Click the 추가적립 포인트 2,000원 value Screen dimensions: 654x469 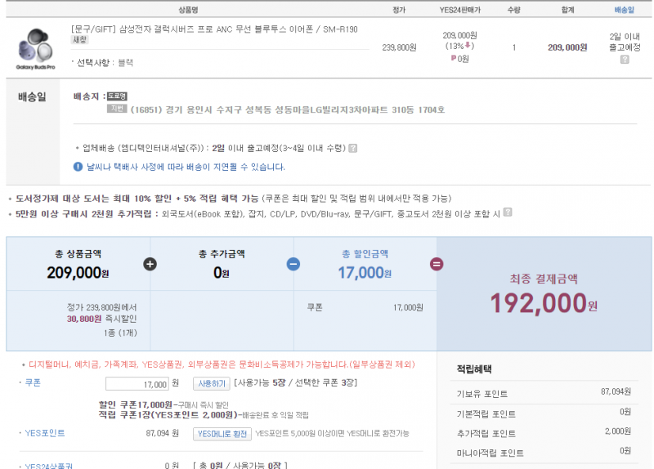click(618, 431)
